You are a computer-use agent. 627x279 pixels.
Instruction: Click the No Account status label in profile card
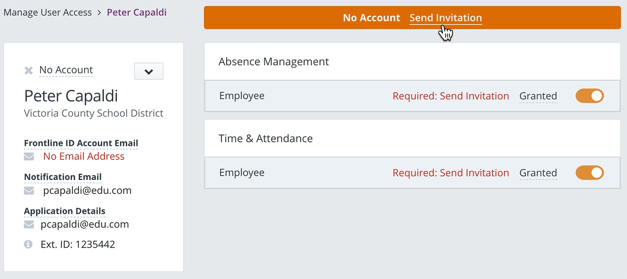[66, 70]
